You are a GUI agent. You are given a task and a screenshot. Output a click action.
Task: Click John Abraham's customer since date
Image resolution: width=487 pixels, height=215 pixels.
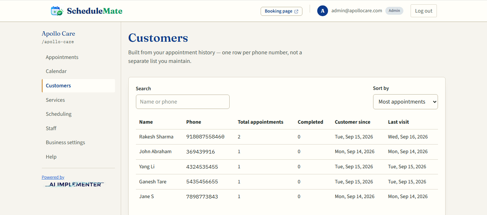coord(355,151)
